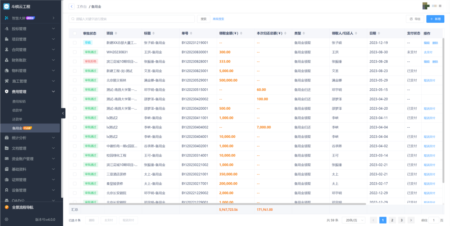Collapse sidebar with the middle edge handle
The image size is (450, 226).
point(63,113)
